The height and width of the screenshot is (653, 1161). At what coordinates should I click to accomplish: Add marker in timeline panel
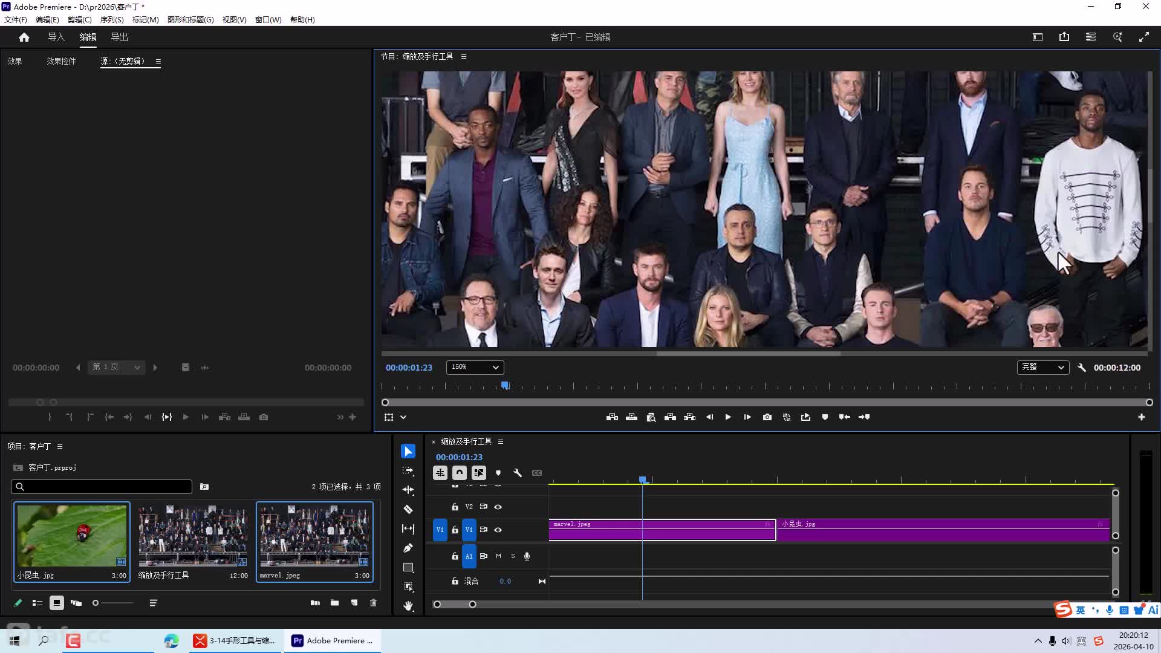(x=498, y=473)
